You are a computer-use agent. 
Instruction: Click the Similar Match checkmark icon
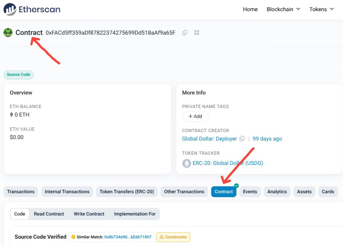(x=73, y=237)
